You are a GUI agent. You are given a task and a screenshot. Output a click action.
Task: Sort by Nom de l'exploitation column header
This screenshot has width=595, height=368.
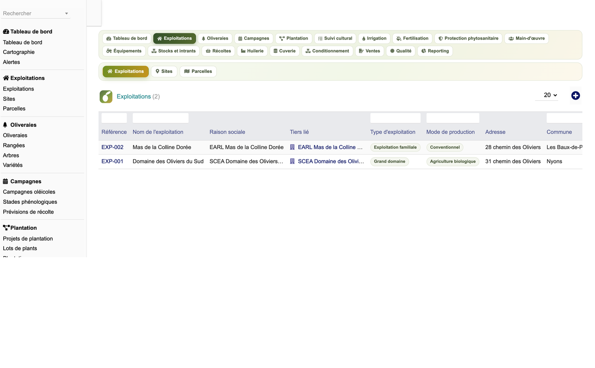coord(158,132)
